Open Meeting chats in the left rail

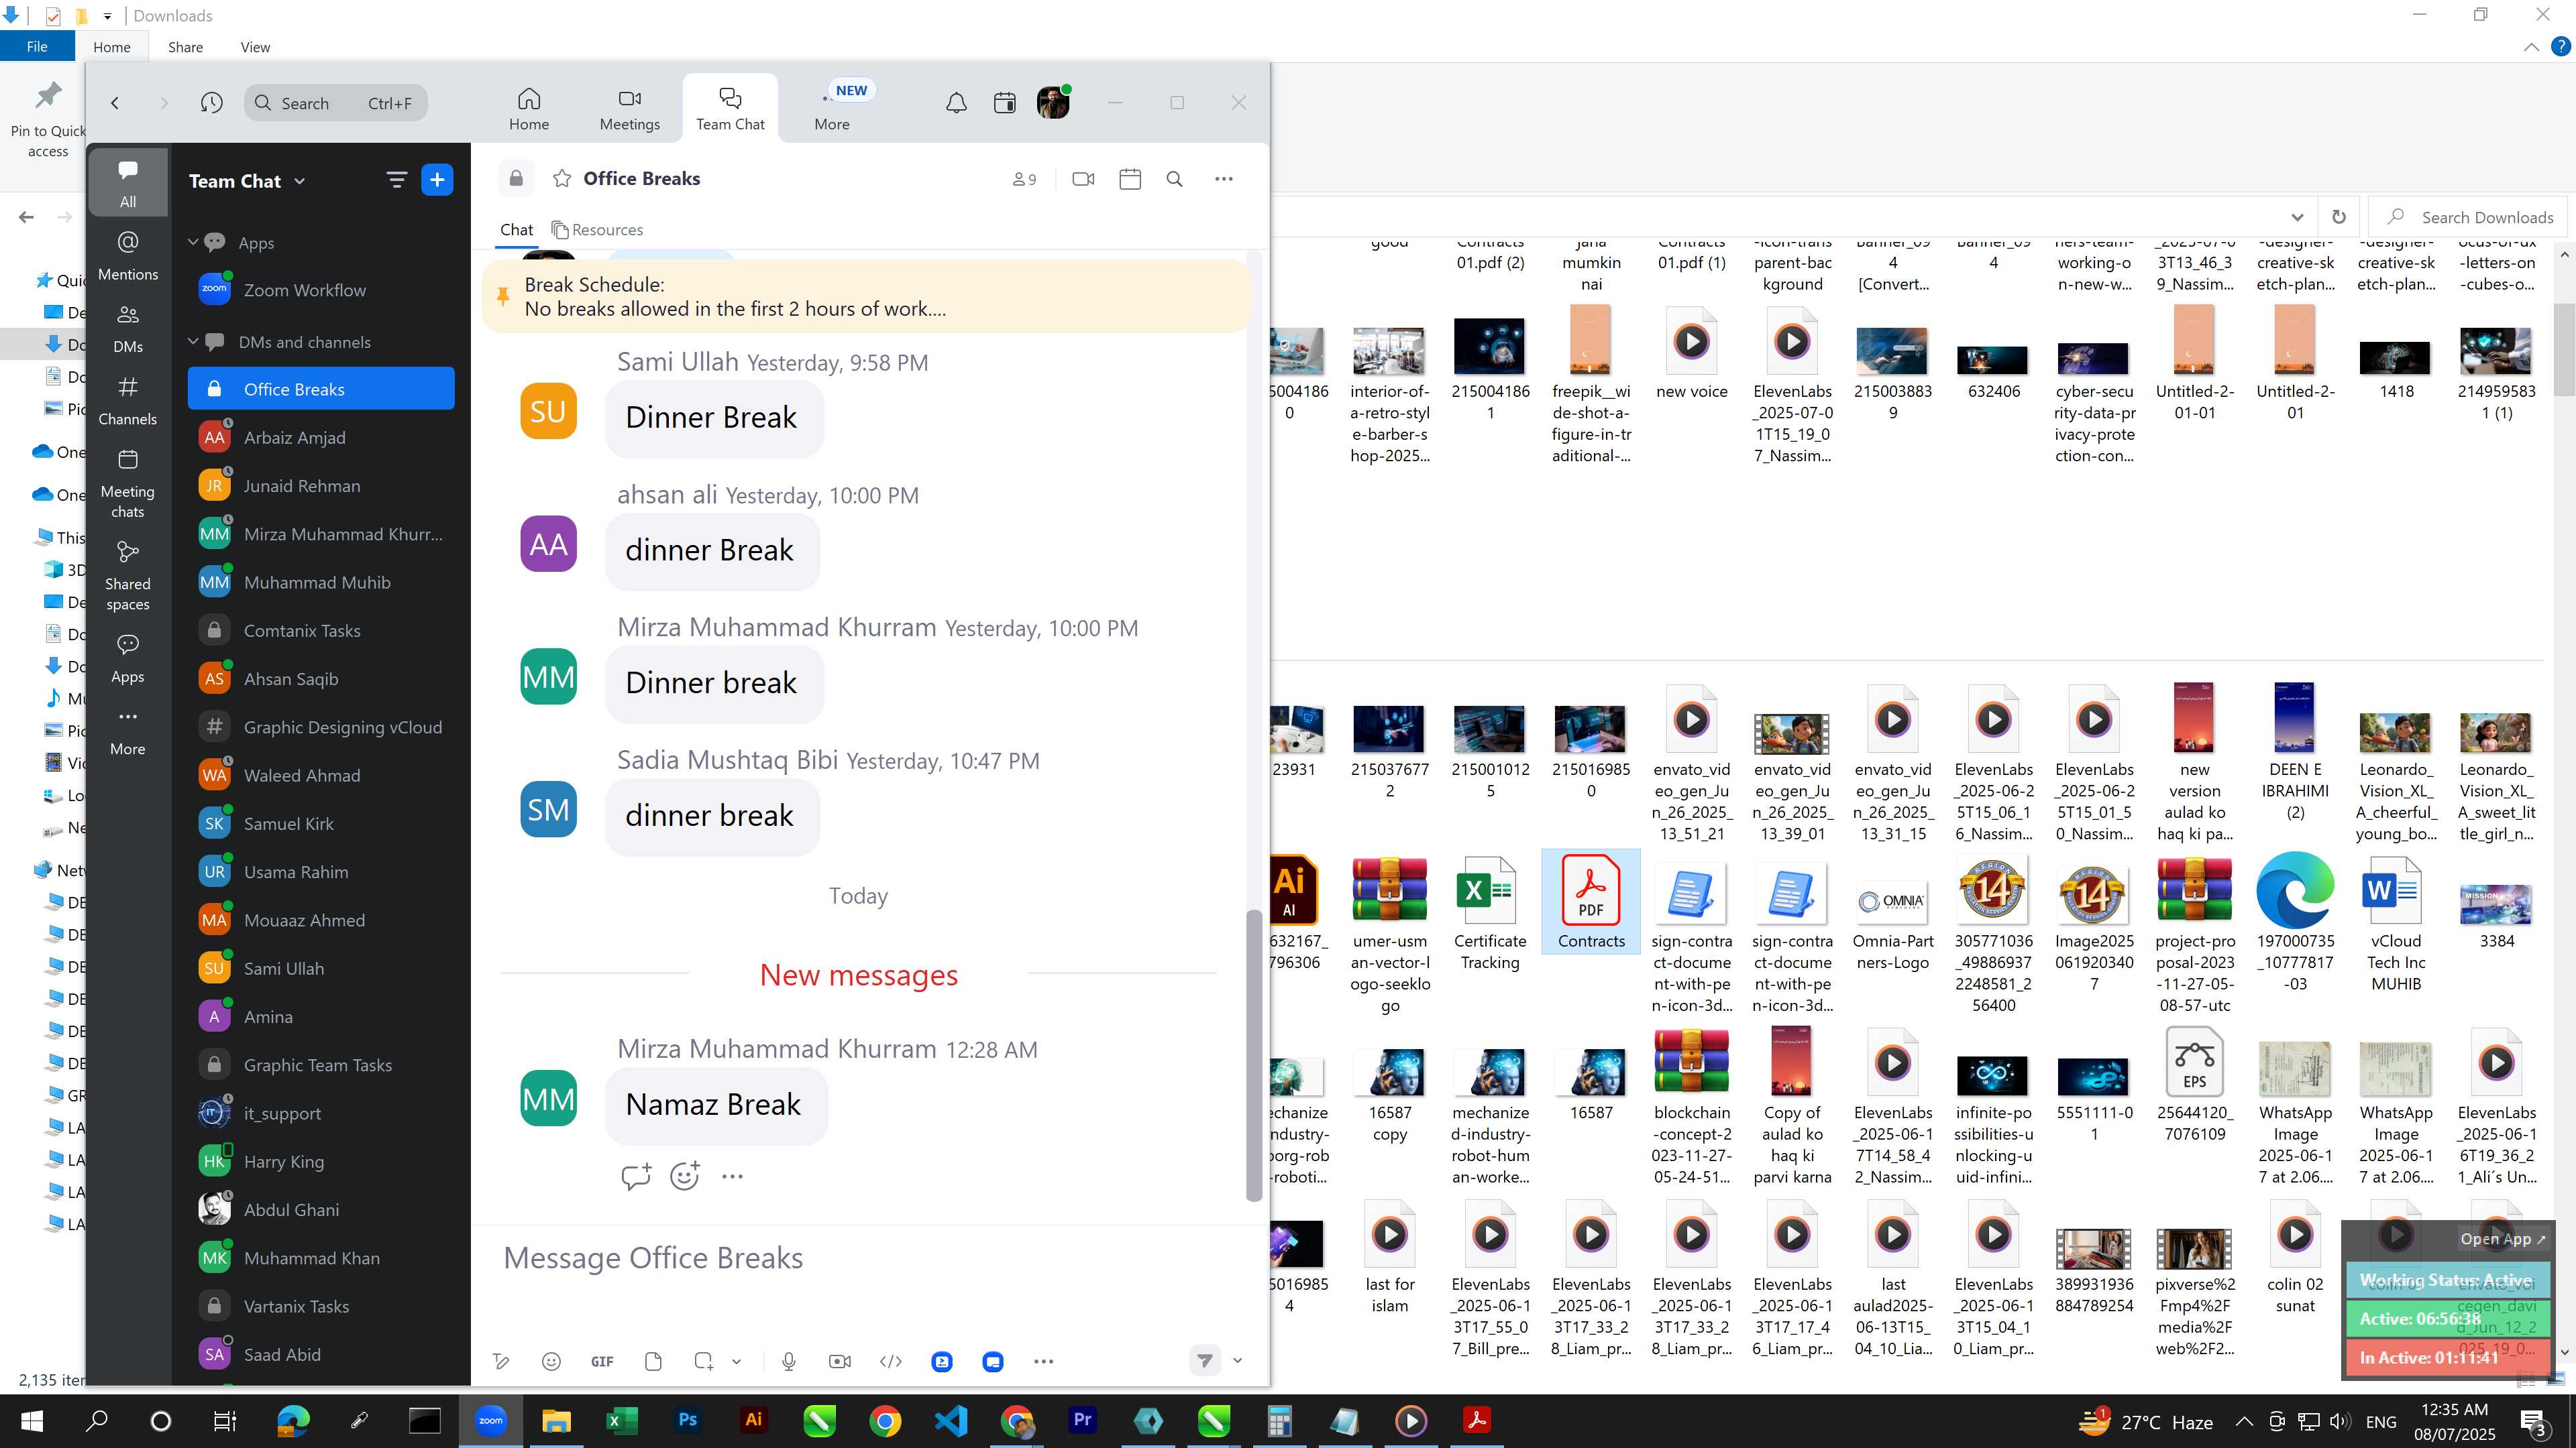(128, 483)
